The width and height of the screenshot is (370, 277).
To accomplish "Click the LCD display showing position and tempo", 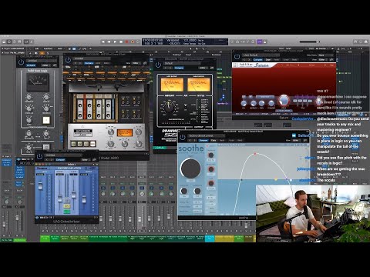I will pyautogui.click(x=185, y=42).
